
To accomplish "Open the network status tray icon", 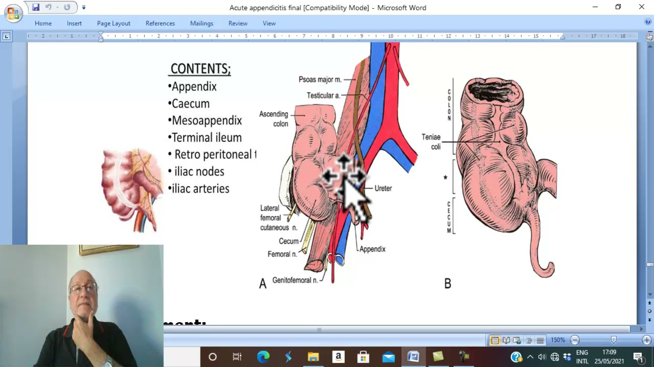I will pos(555,357).
